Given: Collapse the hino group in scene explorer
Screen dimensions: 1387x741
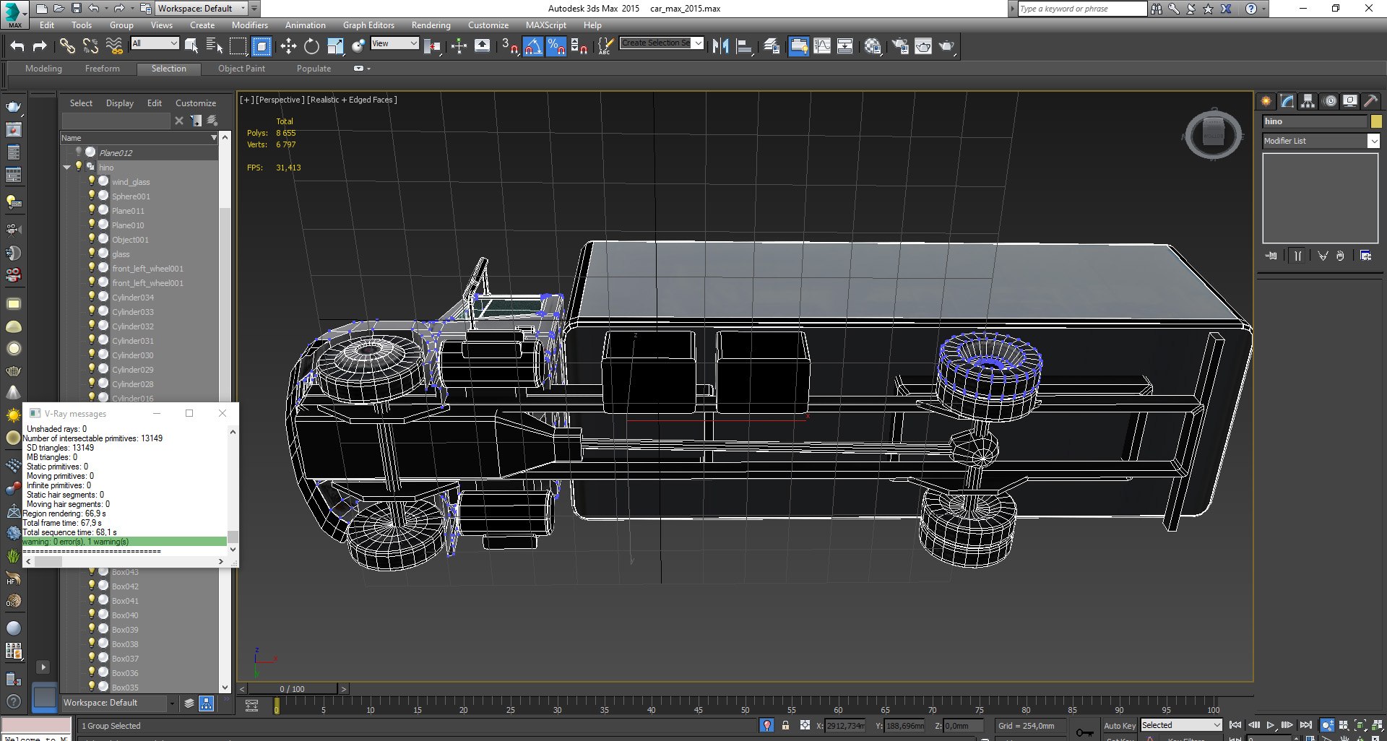Looking at the screenshot, I should pyautogui.click(x=67, y=167).
